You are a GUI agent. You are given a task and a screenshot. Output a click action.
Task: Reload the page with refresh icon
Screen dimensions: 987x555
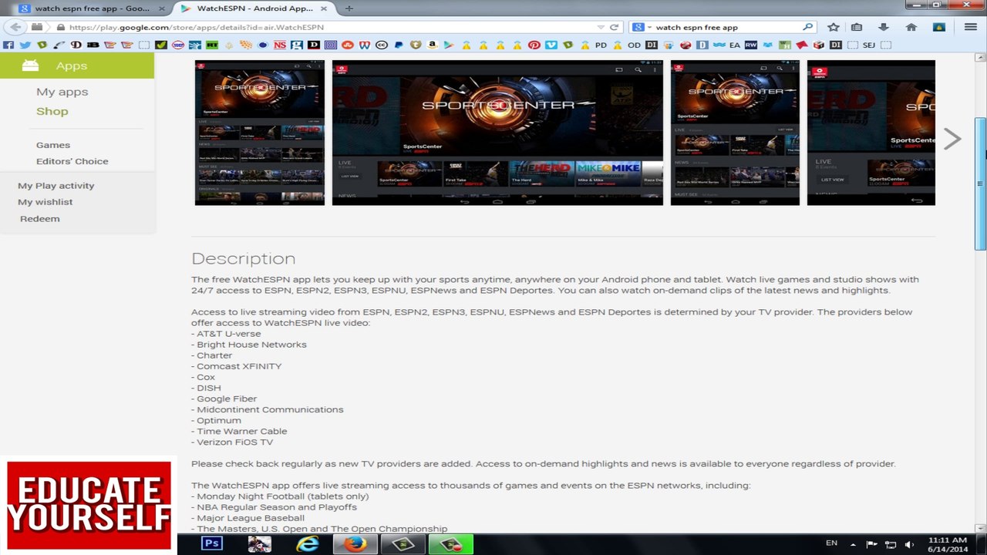pyautogui.click(x=615, y=27)
